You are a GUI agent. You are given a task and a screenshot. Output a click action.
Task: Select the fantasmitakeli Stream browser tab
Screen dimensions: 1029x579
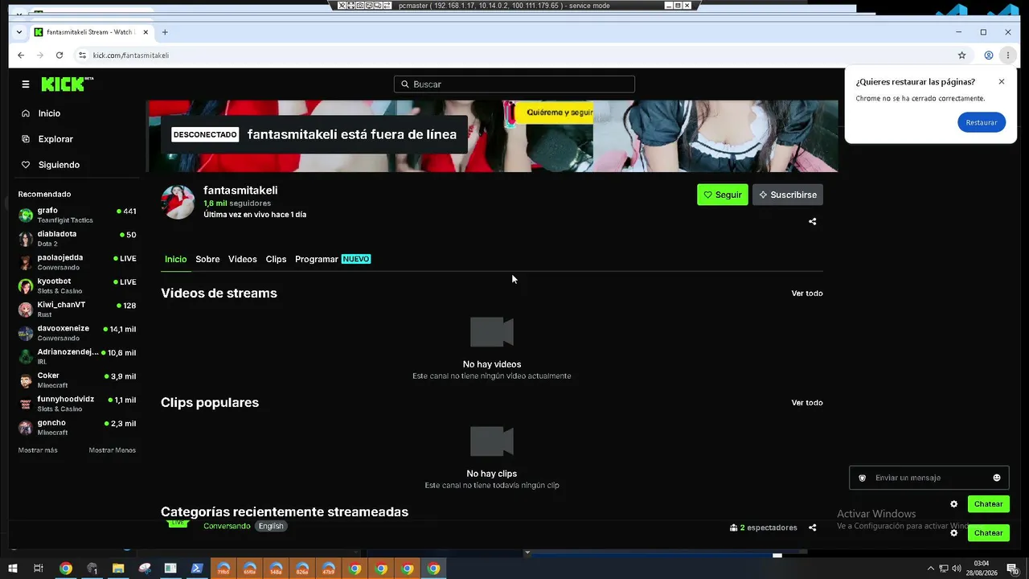pos(91,32)
